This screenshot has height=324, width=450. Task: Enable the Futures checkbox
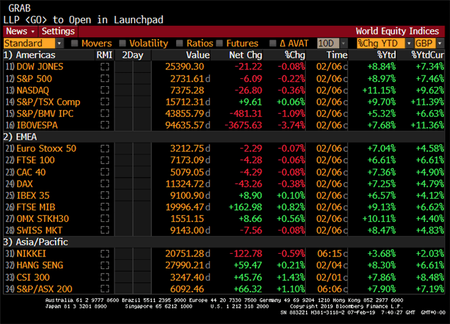220,43
